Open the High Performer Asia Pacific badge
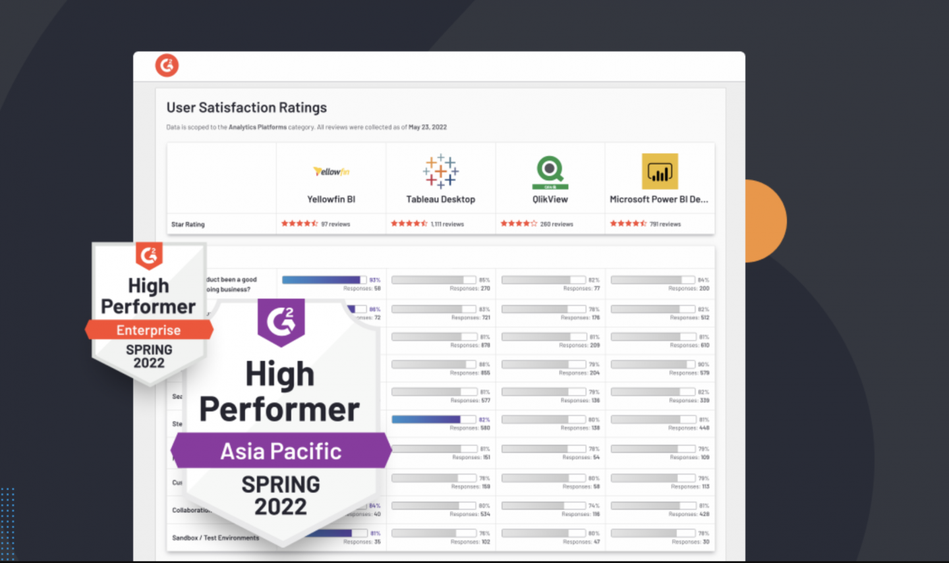949x563 pixels. tap(281, 421)
